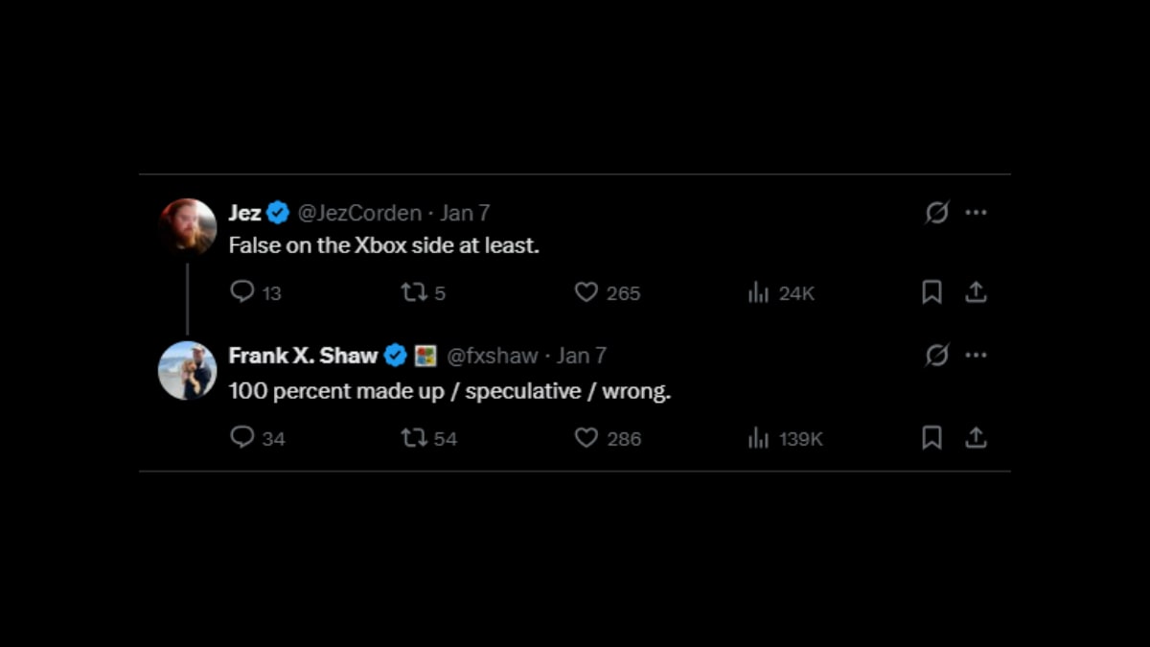Image resolution: width=1150 pixels, height=647 pixels.
Task: Reply to Frank X. Shaw's tweet
Action: 242,438
